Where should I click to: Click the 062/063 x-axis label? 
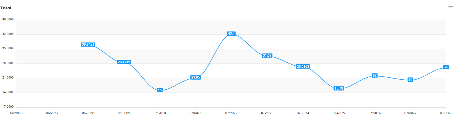pyautogui.click(x=16, y=113)
